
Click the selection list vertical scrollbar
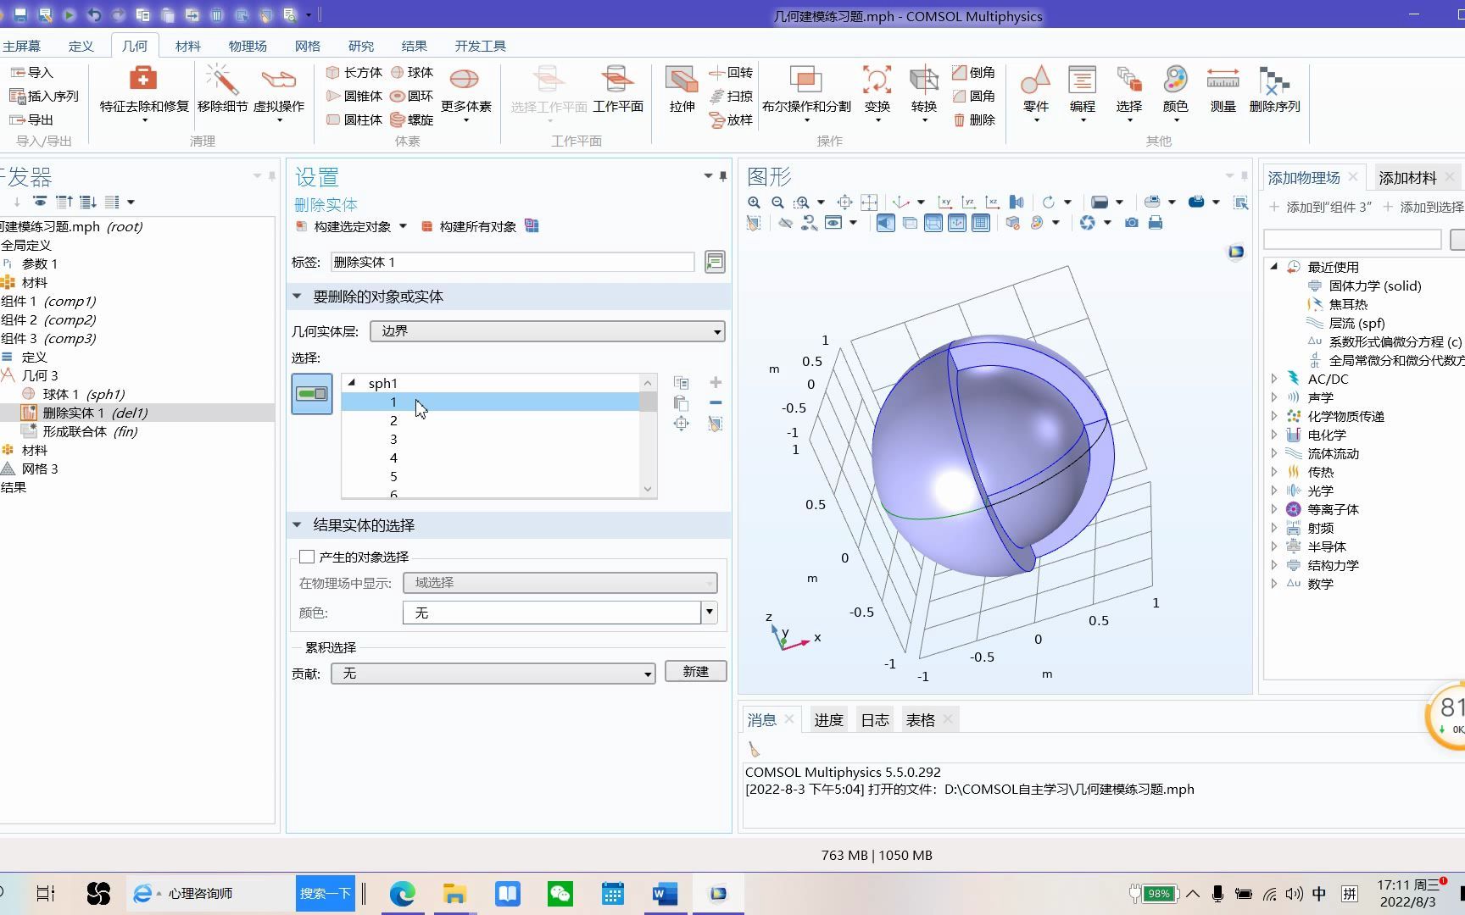coord(648,435)
